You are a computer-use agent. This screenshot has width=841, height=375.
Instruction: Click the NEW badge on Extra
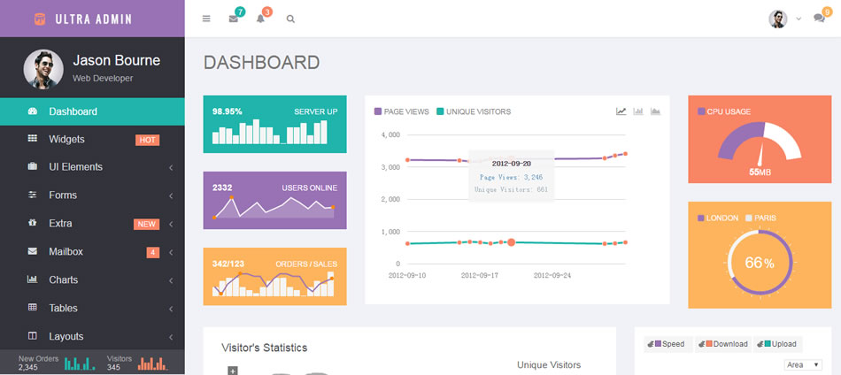tap(146, 224)
